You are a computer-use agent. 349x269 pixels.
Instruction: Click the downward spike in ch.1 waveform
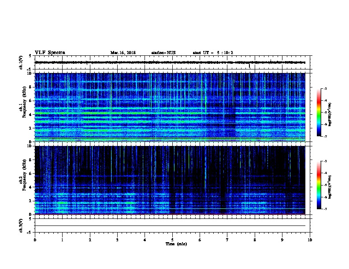tap(249, 65)
